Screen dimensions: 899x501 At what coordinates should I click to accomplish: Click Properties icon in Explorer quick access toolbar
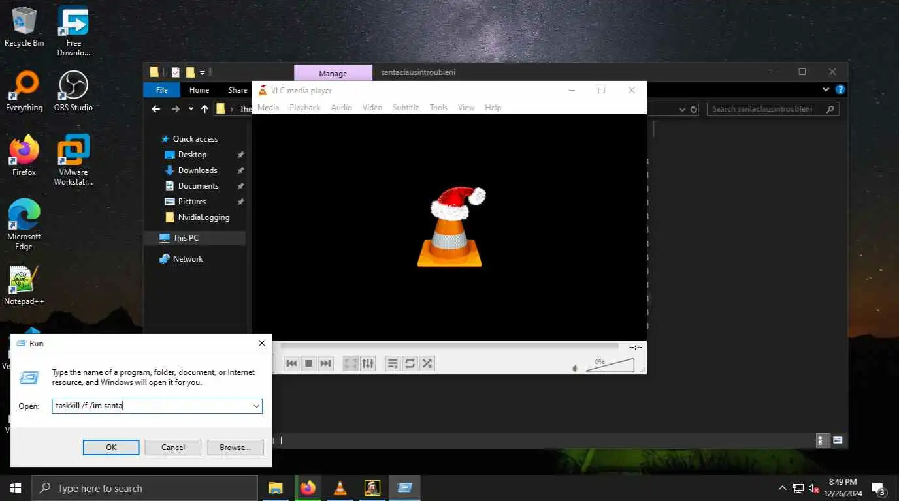pyautogui.click(x=175, y=72)
